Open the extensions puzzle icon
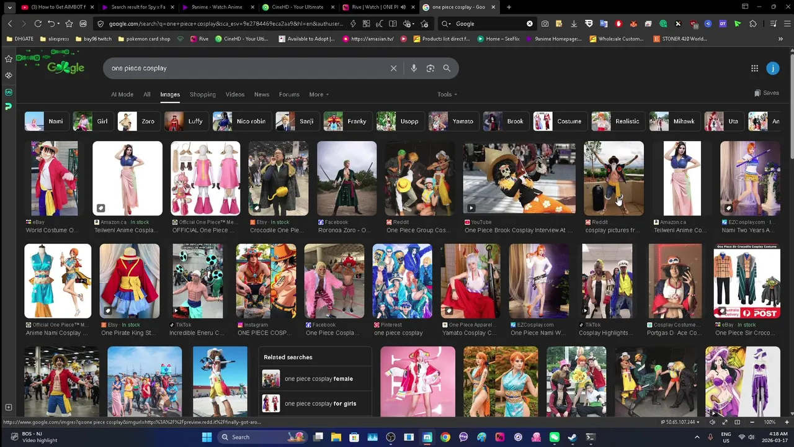Viewport: 794px width, 447px height. tap(753, 24)
